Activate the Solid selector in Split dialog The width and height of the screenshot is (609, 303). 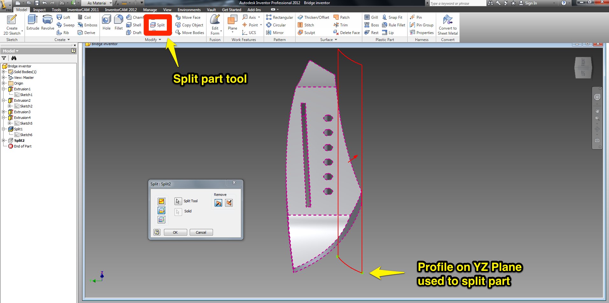coord(178,211)
